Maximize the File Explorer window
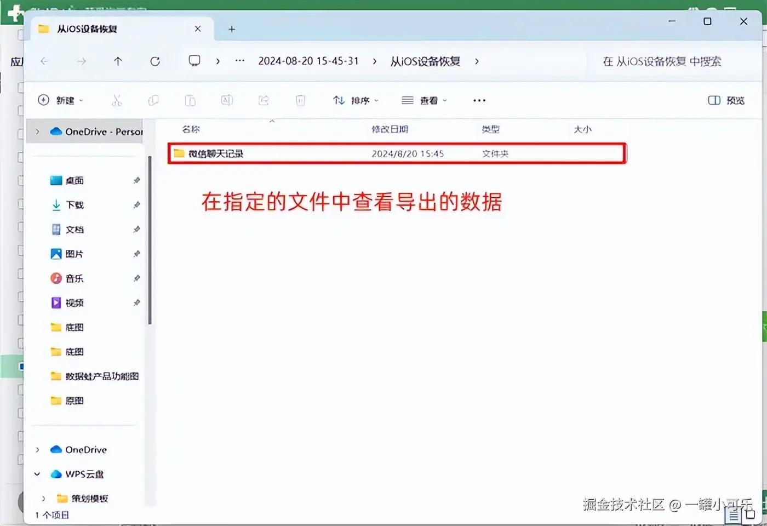 [707, 21]
